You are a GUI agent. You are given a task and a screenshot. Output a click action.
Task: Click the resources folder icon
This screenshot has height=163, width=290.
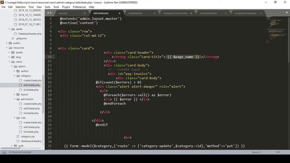(10, 48)
